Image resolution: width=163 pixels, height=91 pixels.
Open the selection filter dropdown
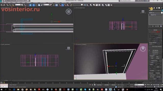[x=18, y=5]
